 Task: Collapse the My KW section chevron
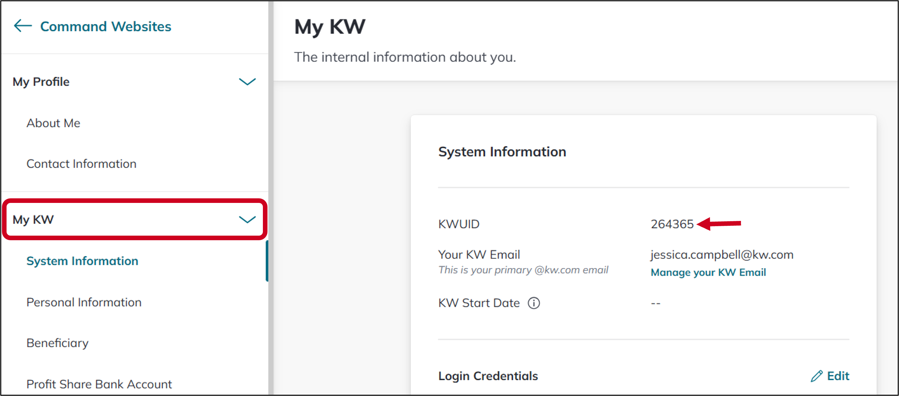pyautogui.click(x=247, y=220)
